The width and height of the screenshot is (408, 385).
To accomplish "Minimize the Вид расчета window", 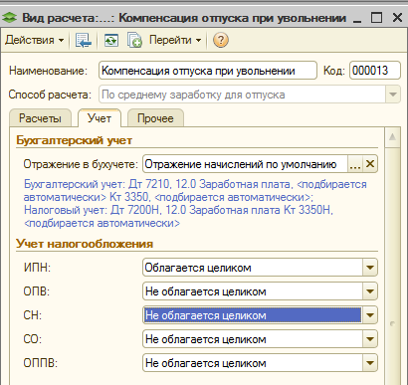I will pyautogui.click(x=357, y=18).
